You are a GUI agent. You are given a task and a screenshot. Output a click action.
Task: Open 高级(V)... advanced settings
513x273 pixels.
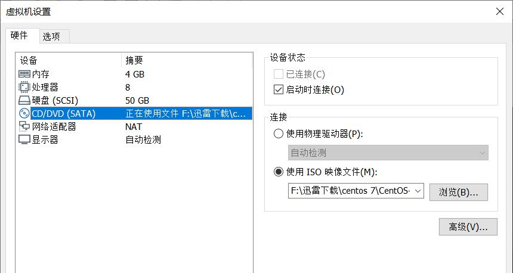click(x=468, y=227)
